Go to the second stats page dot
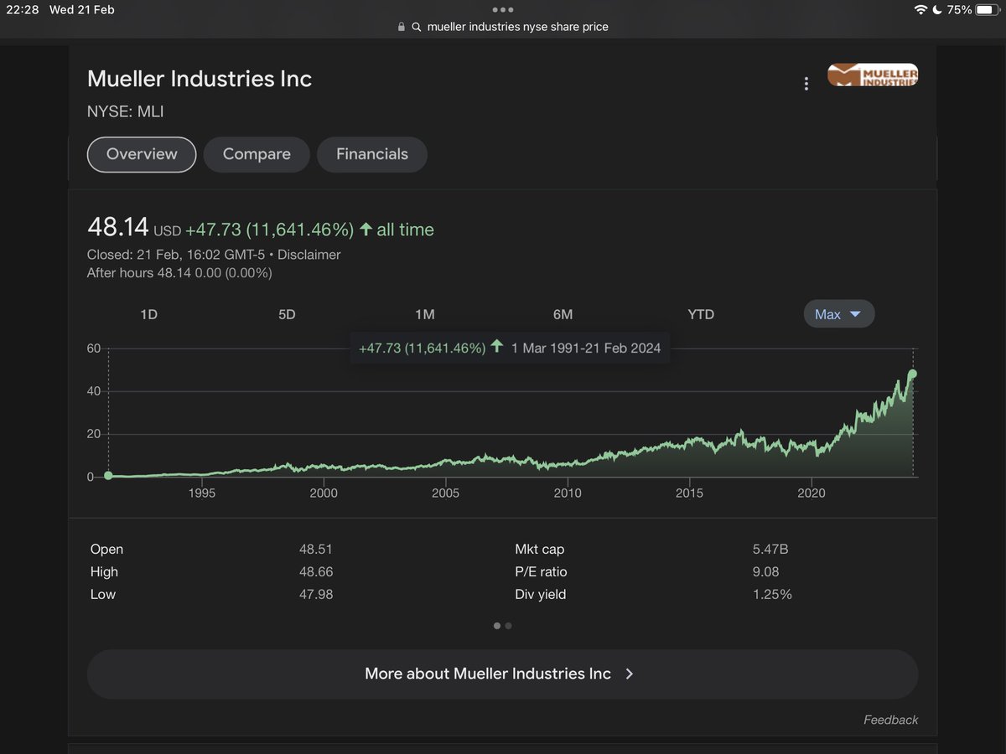Viewport: 1006px width, 754px height. coord(509,626)
